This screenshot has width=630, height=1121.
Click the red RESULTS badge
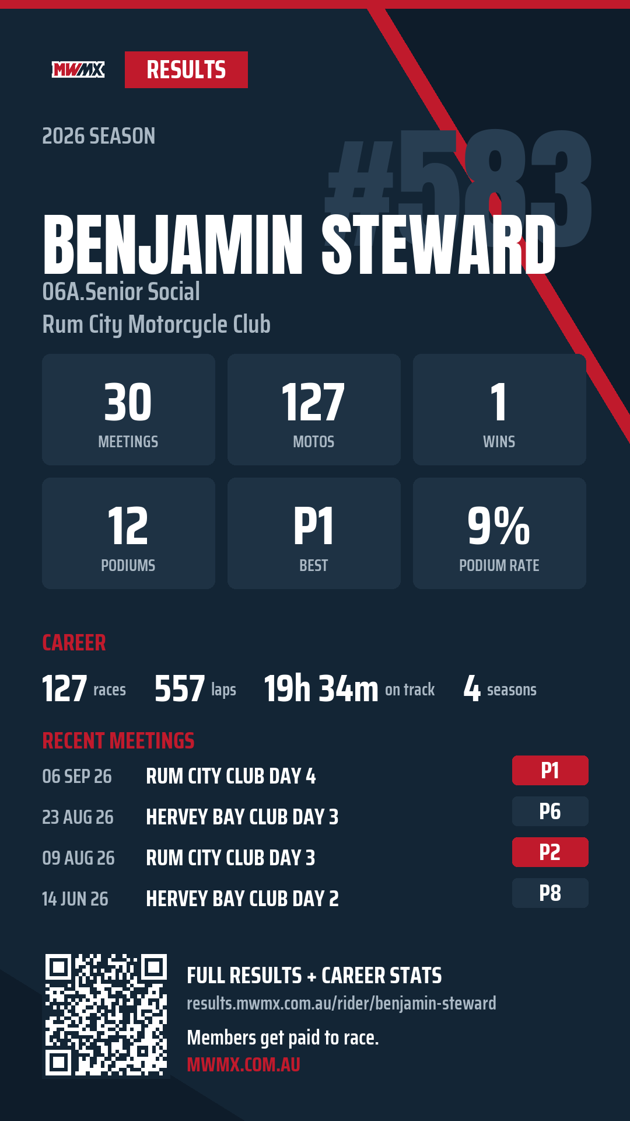(186, 70)
